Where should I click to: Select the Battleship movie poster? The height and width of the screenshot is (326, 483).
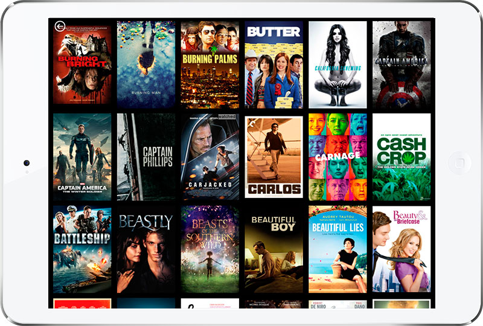[82, 249]
